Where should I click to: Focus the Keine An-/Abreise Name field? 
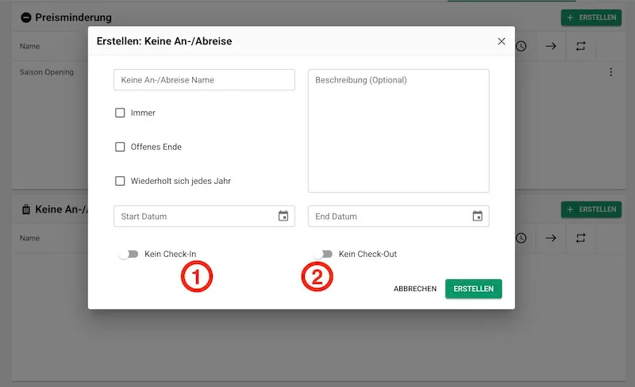click(204, 80)
